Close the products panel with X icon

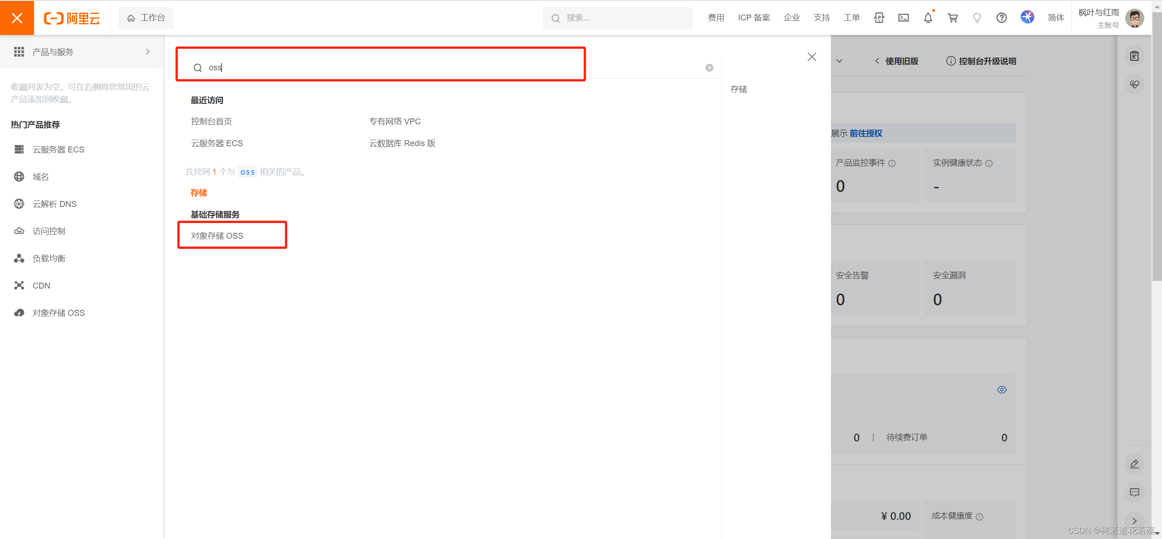812,57
